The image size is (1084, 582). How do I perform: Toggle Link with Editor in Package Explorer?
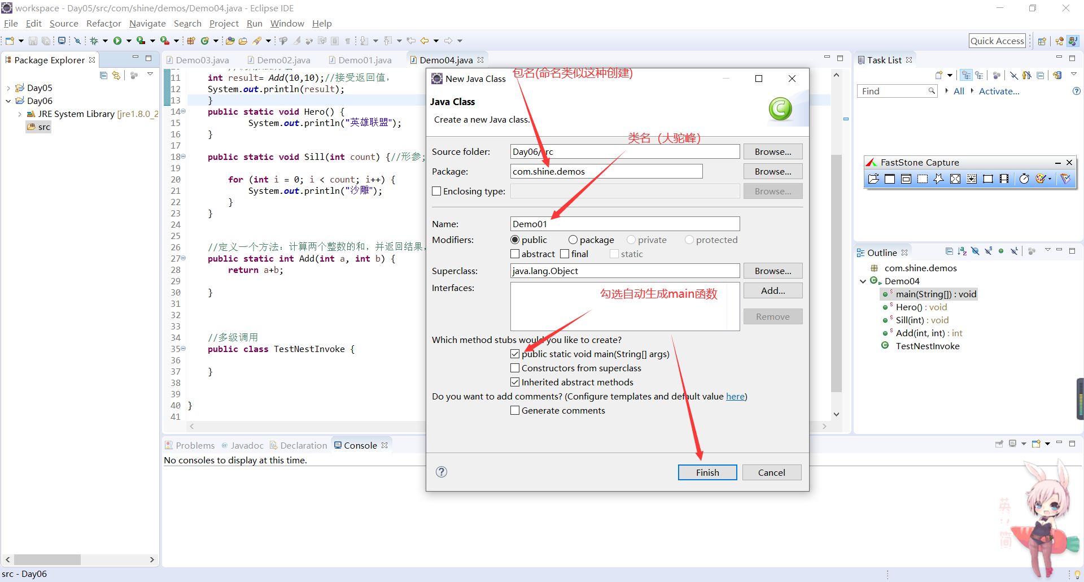click(116, 75)
